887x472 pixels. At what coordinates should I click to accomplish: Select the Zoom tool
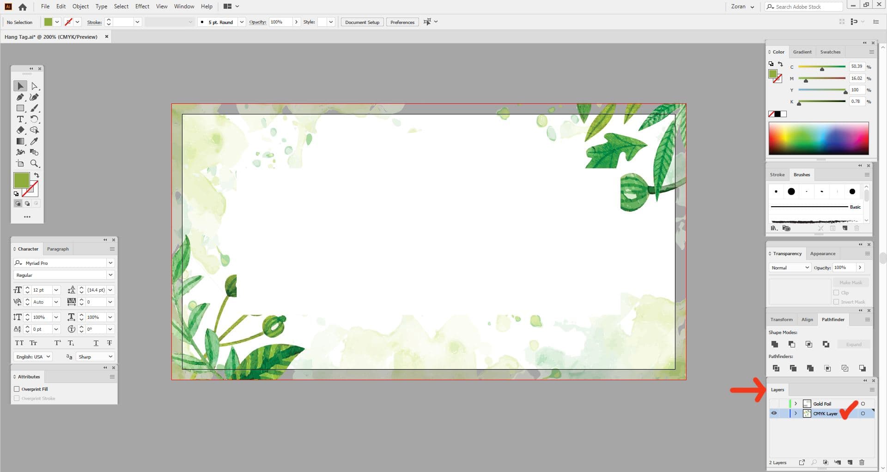pyautogui.click(x=34, y=163)
